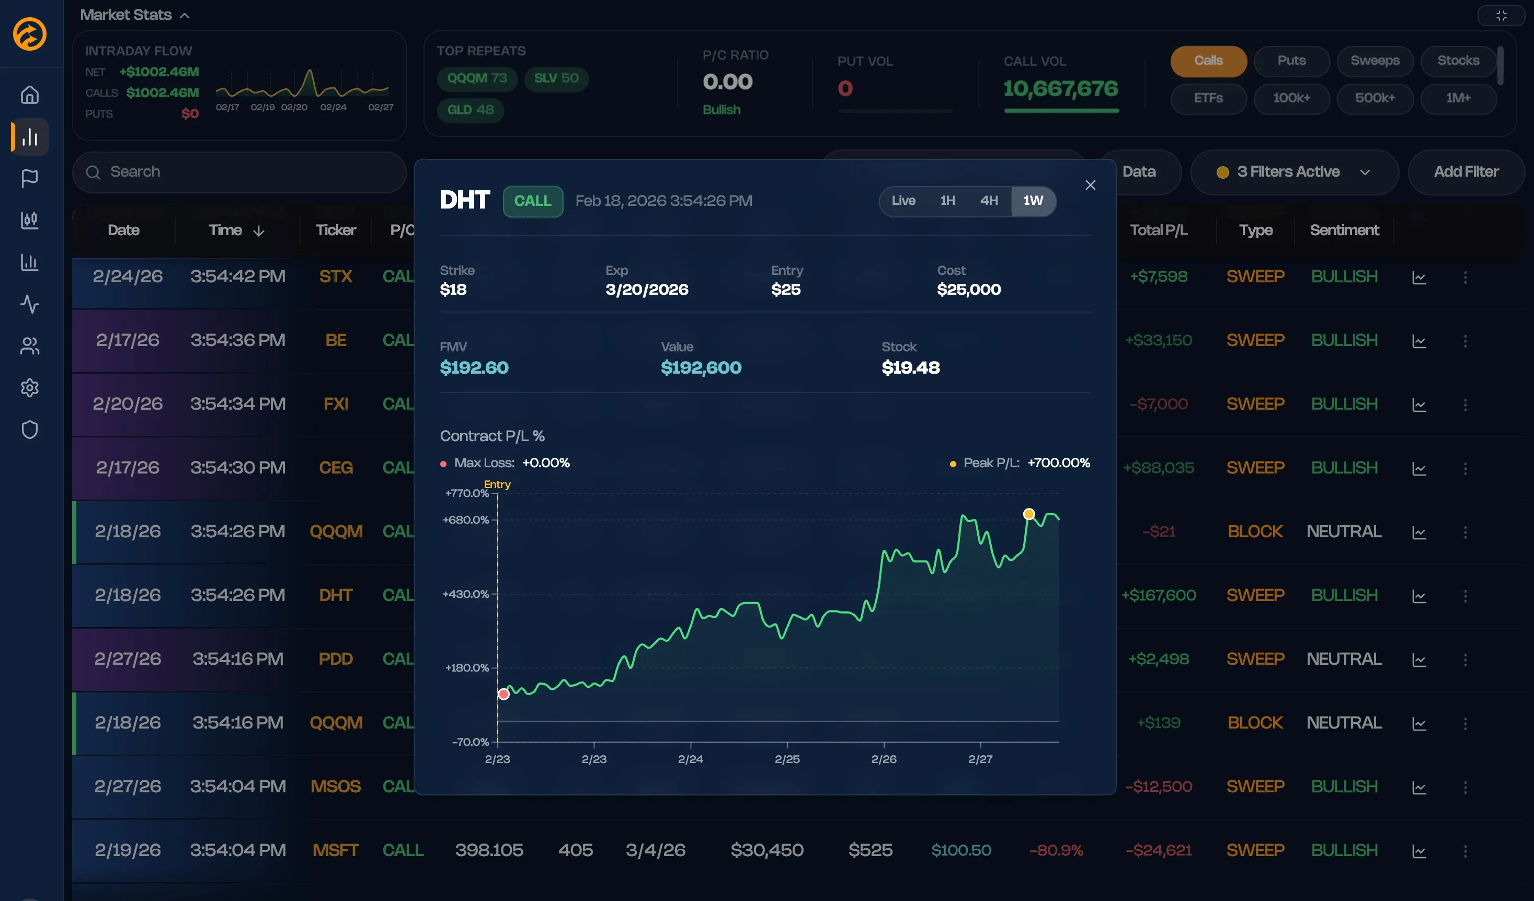The width and height of the screenshot is (1534, 901).
Task: Open the live activity feed icon in sidebar
Action: coord(29,305)
